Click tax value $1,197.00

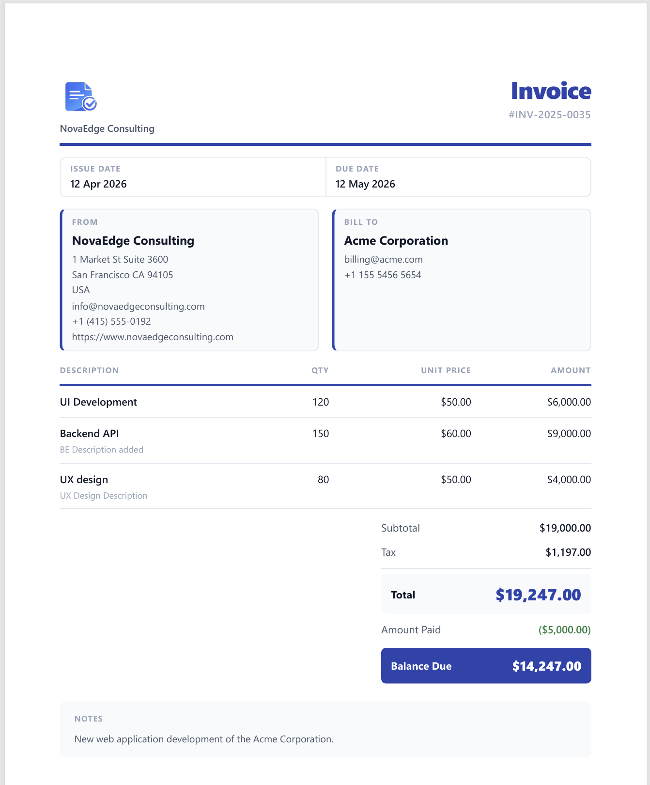coord(568,552)
